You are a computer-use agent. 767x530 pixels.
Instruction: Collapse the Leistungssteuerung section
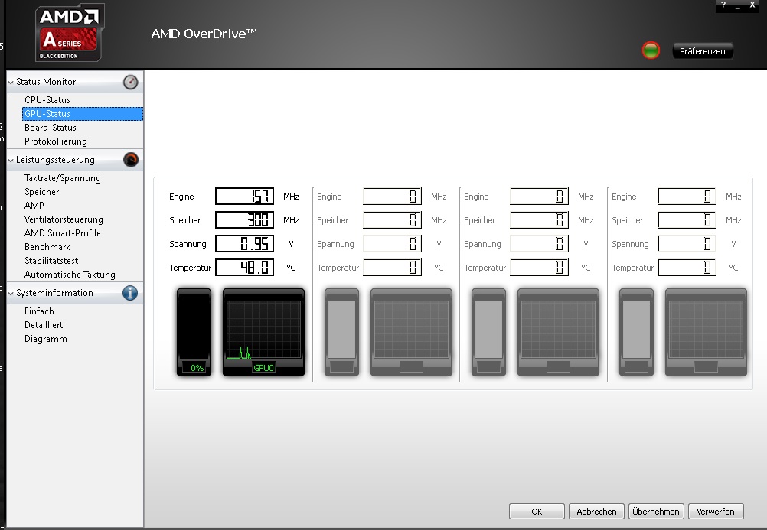11,160
